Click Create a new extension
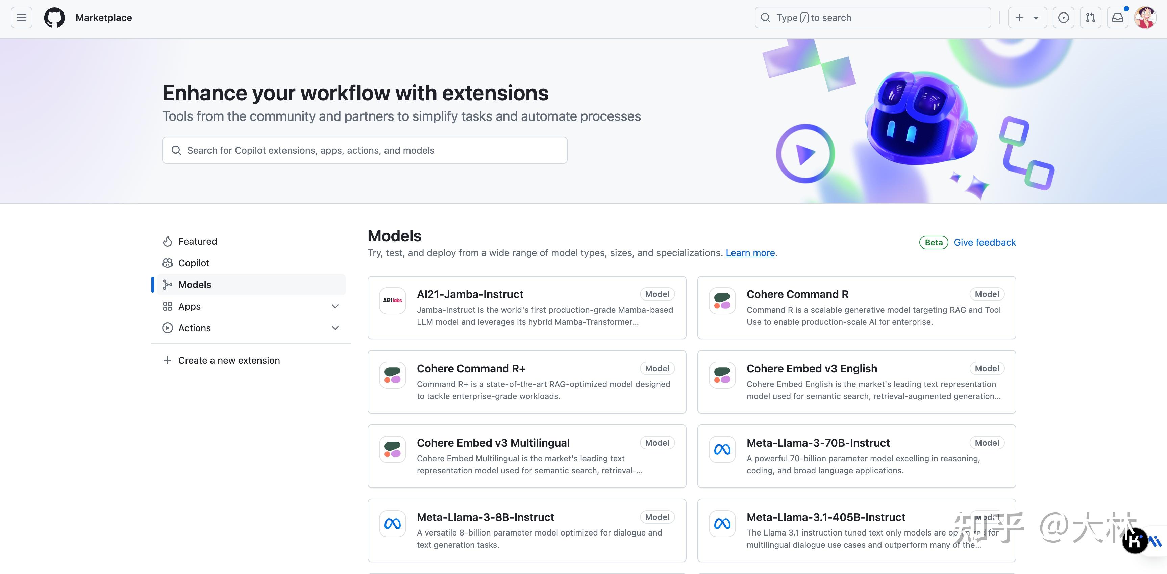 point(229,360)
